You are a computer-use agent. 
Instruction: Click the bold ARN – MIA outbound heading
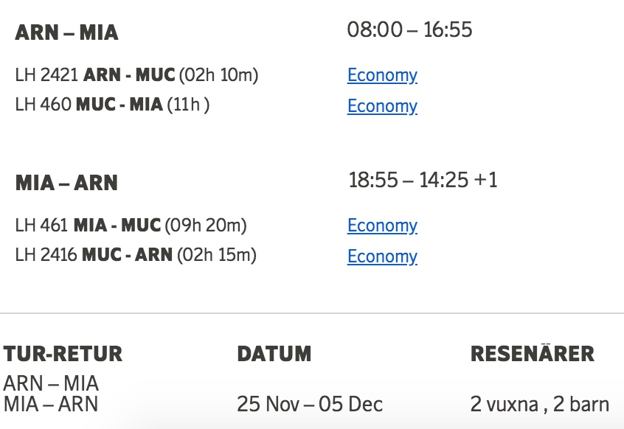click(x=66, y=33)
